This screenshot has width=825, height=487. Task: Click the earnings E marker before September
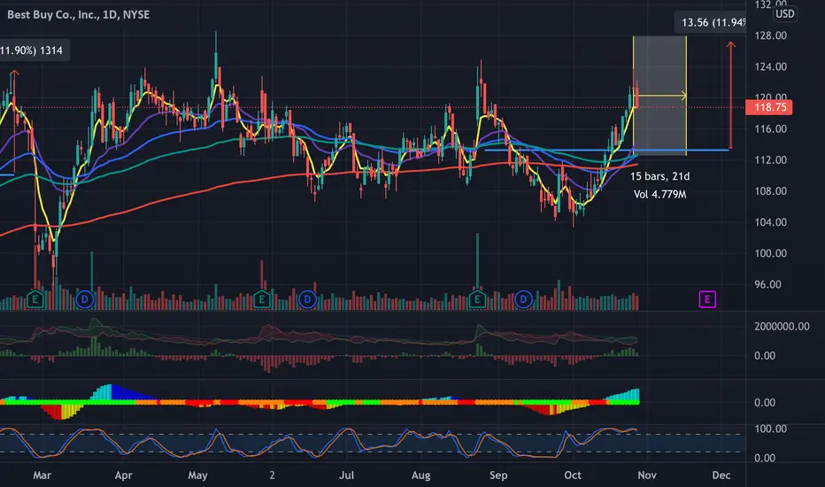[477, 299]
